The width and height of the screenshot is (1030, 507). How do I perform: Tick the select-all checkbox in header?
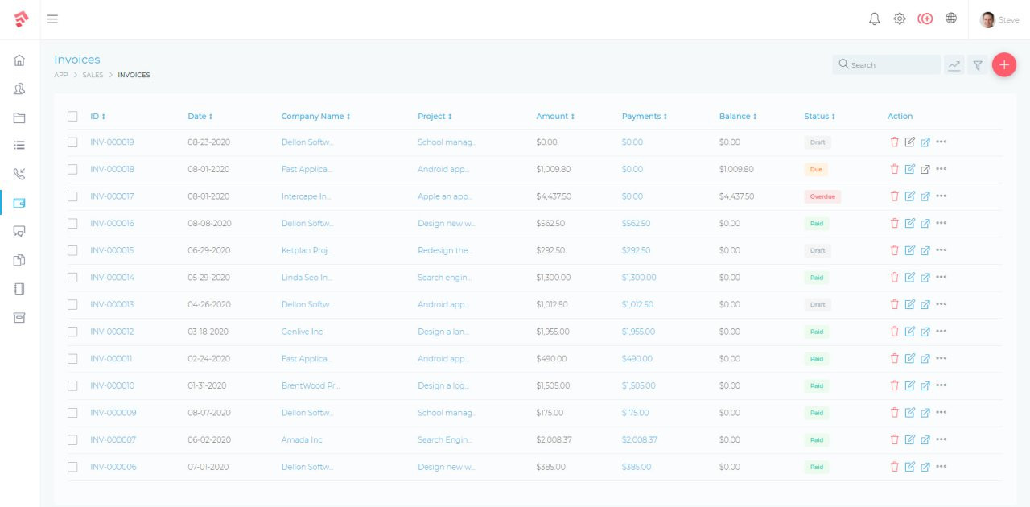coord(72,117)
